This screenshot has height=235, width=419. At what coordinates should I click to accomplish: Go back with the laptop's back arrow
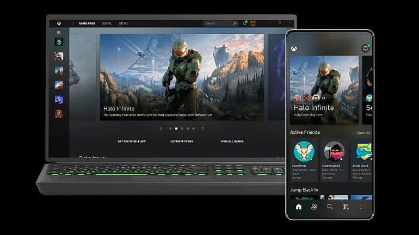tap(73, 23)
